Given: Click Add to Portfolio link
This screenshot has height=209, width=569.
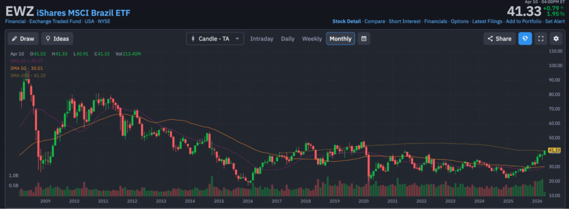Looking at the screenshot, I should (523, 22).
